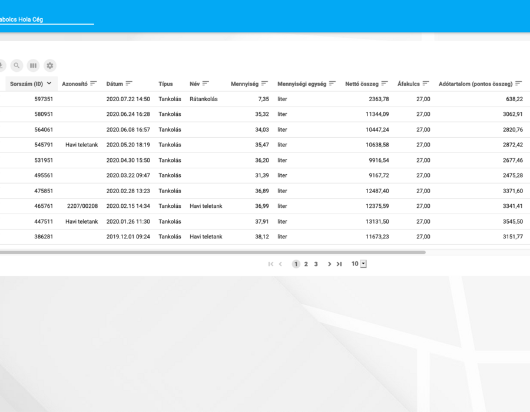Select row ID 564061
Viewport: 530px width, 412px height.
44,129
